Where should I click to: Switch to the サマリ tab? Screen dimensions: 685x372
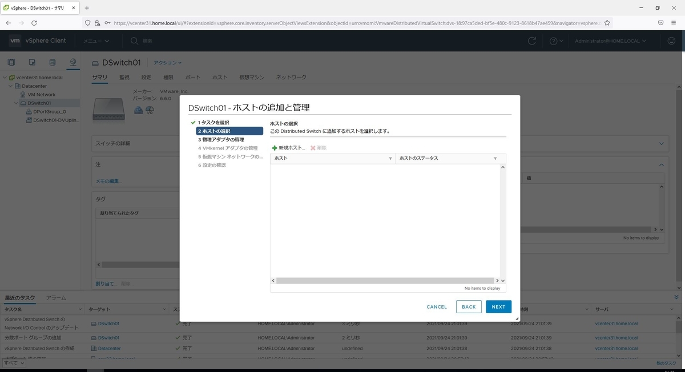pyautogui.click(x=100, y=77)
